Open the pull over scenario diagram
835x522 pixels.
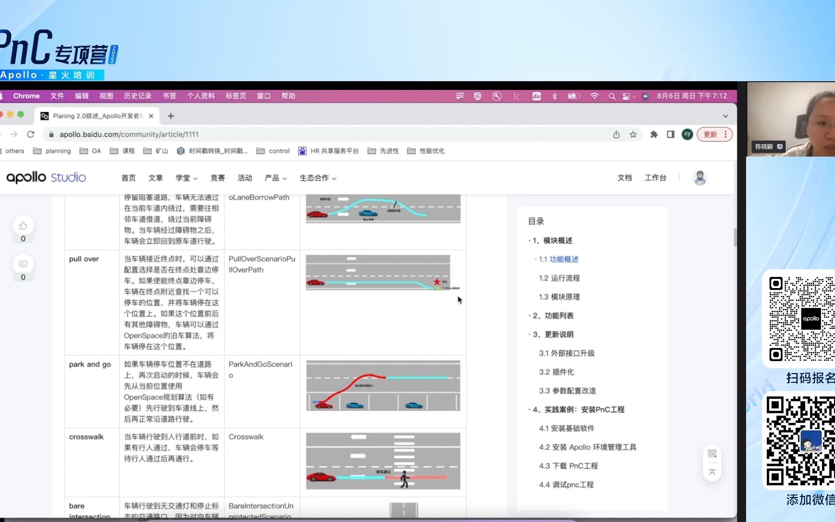point(383,273)
